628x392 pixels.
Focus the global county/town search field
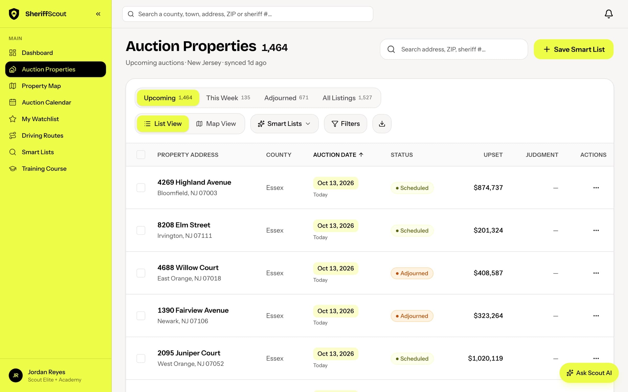click(248, 14)
